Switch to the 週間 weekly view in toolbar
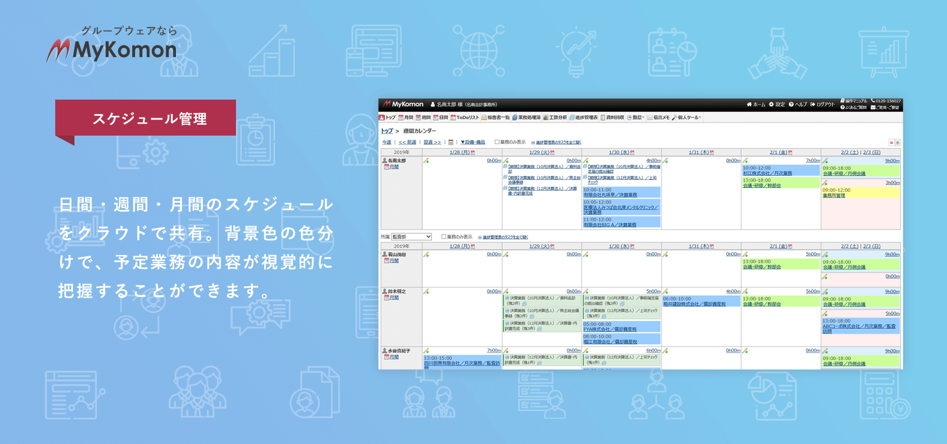Screen dimensions: 947x444 (423, 118)
